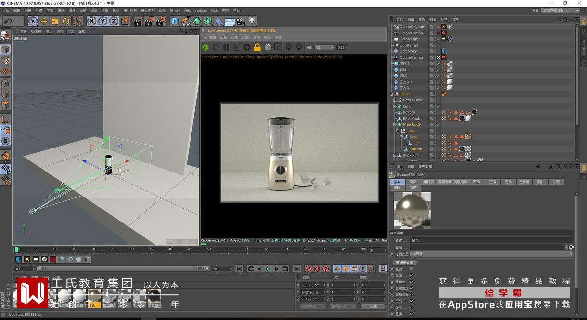The height and width of the screenshot is (320, 587).
Task: Click frame 50 on the timeline ruler
Action: (209, 249)
